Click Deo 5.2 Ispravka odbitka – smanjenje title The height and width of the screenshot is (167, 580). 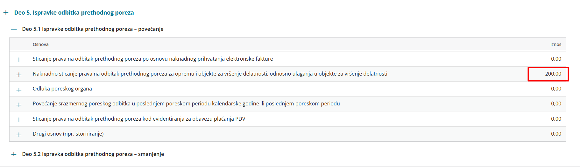coord(93,154)
